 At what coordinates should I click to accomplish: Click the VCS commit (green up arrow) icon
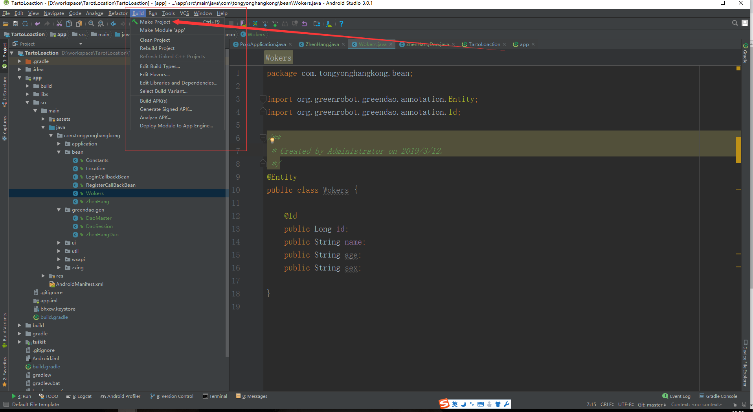(x=275, y=24)
